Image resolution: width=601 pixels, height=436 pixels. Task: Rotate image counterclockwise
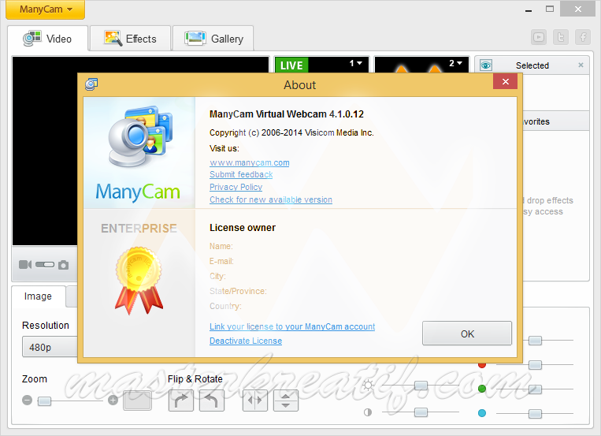coord(211,401)
